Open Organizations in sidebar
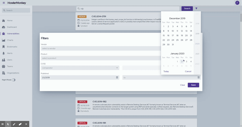The width and height of the screenshot is (242, 127). [13, 73]
